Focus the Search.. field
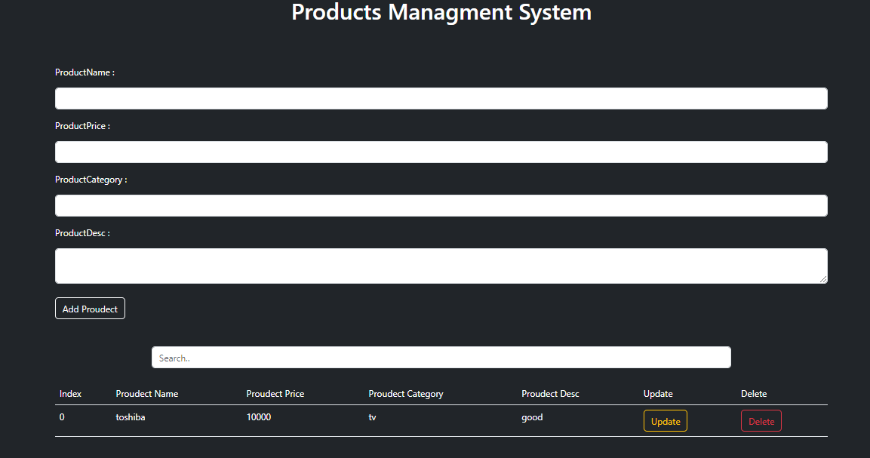 click(441, 358)
